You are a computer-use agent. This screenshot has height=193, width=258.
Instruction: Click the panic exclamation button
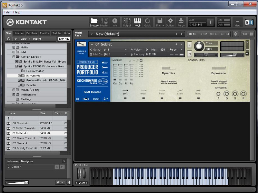210,22
